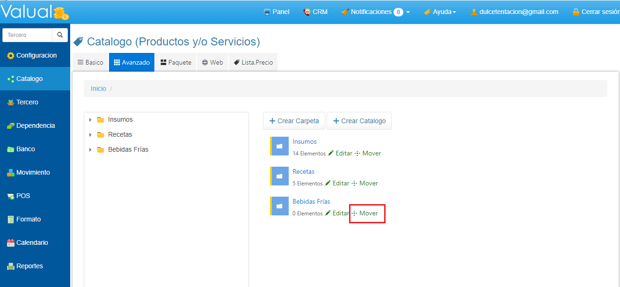This screenshot has width=620, height=287.
Task: Switch to the Lista.Precio tab
Action: click(253, 62)
